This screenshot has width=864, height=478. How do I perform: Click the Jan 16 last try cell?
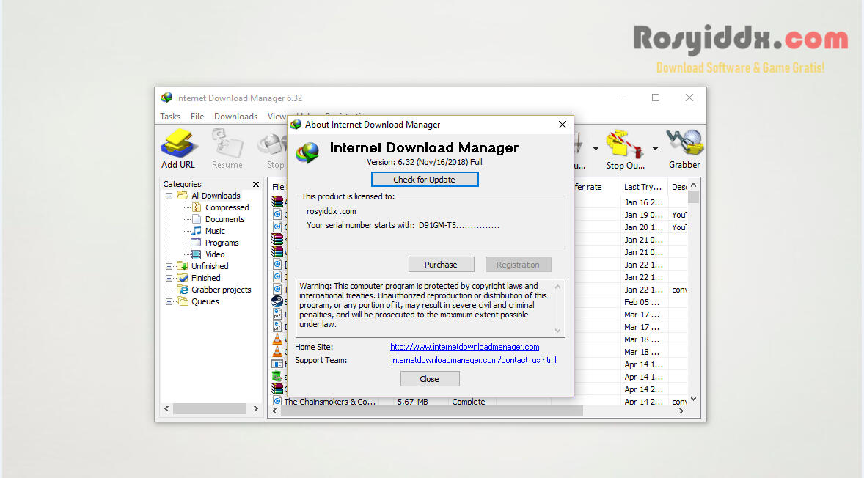tap(642, 202)
